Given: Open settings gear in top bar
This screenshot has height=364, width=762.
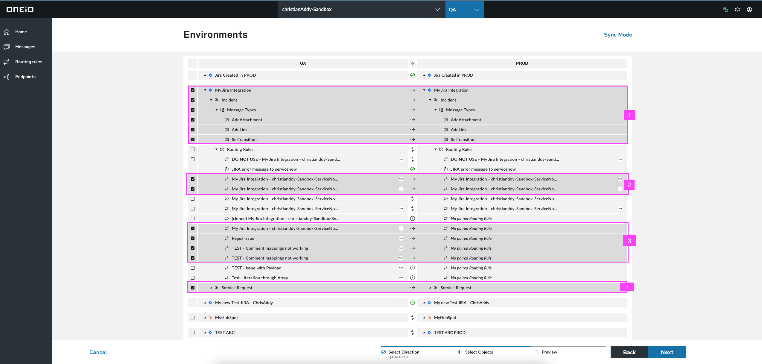Looking at the screenshot, I should click(737, 10).
